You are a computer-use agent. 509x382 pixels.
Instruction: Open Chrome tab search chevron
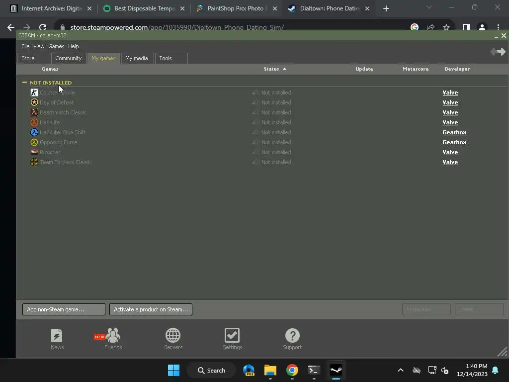429,7
